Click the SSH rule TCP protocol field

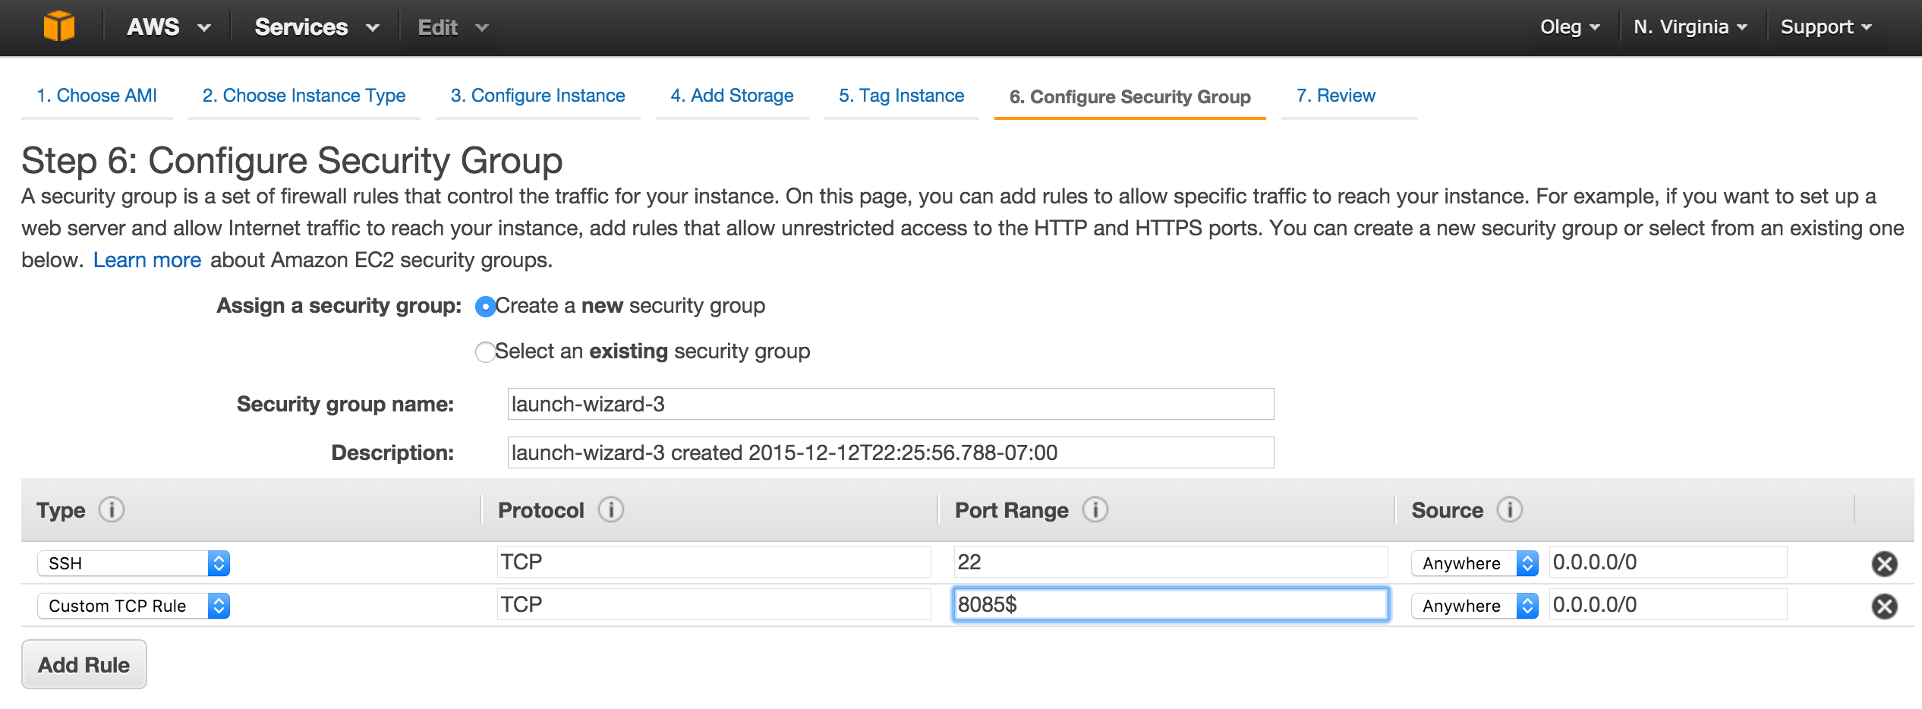714,562
